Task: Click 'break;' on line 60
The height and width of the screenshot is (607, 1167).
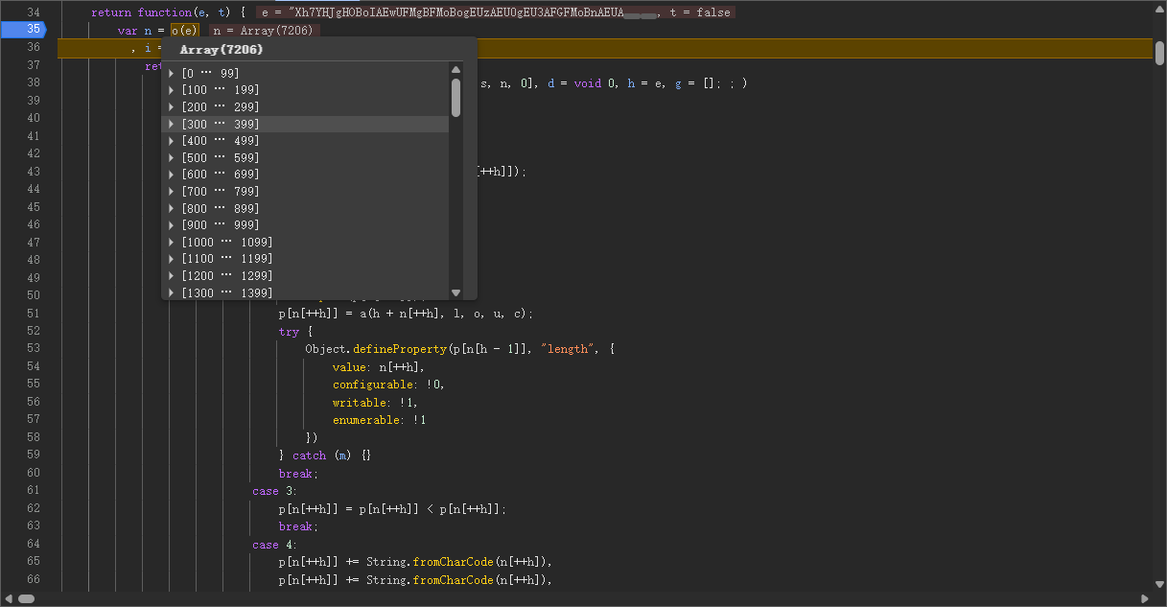Action: 298,474
